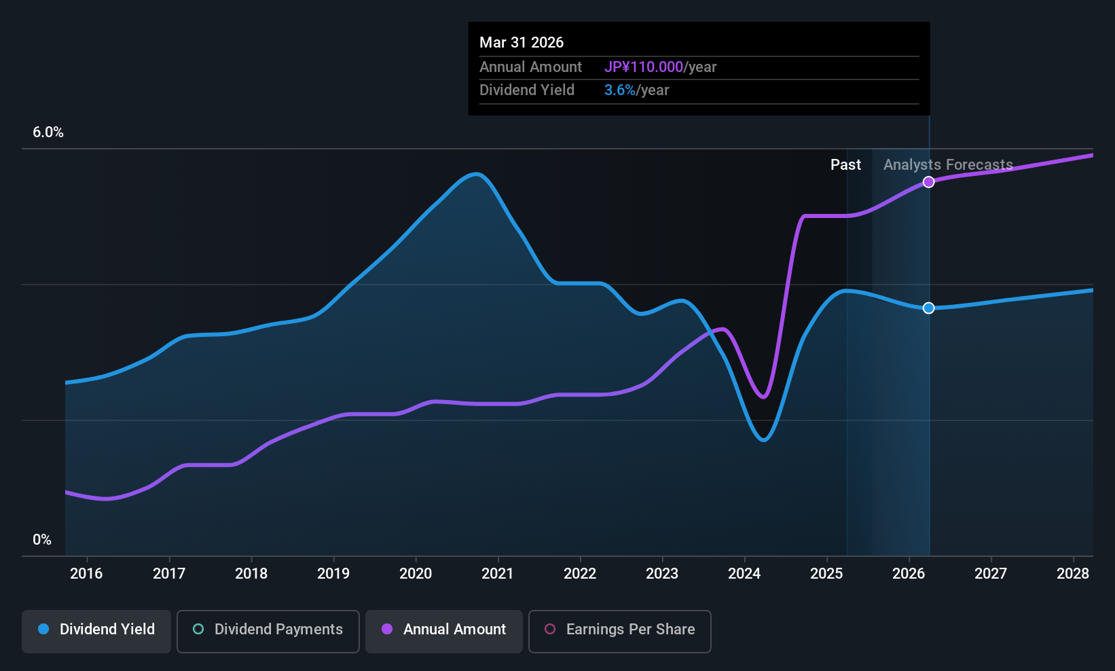
Task: Toggle the Dividend Yield series
Action: (x=96, y=631)
